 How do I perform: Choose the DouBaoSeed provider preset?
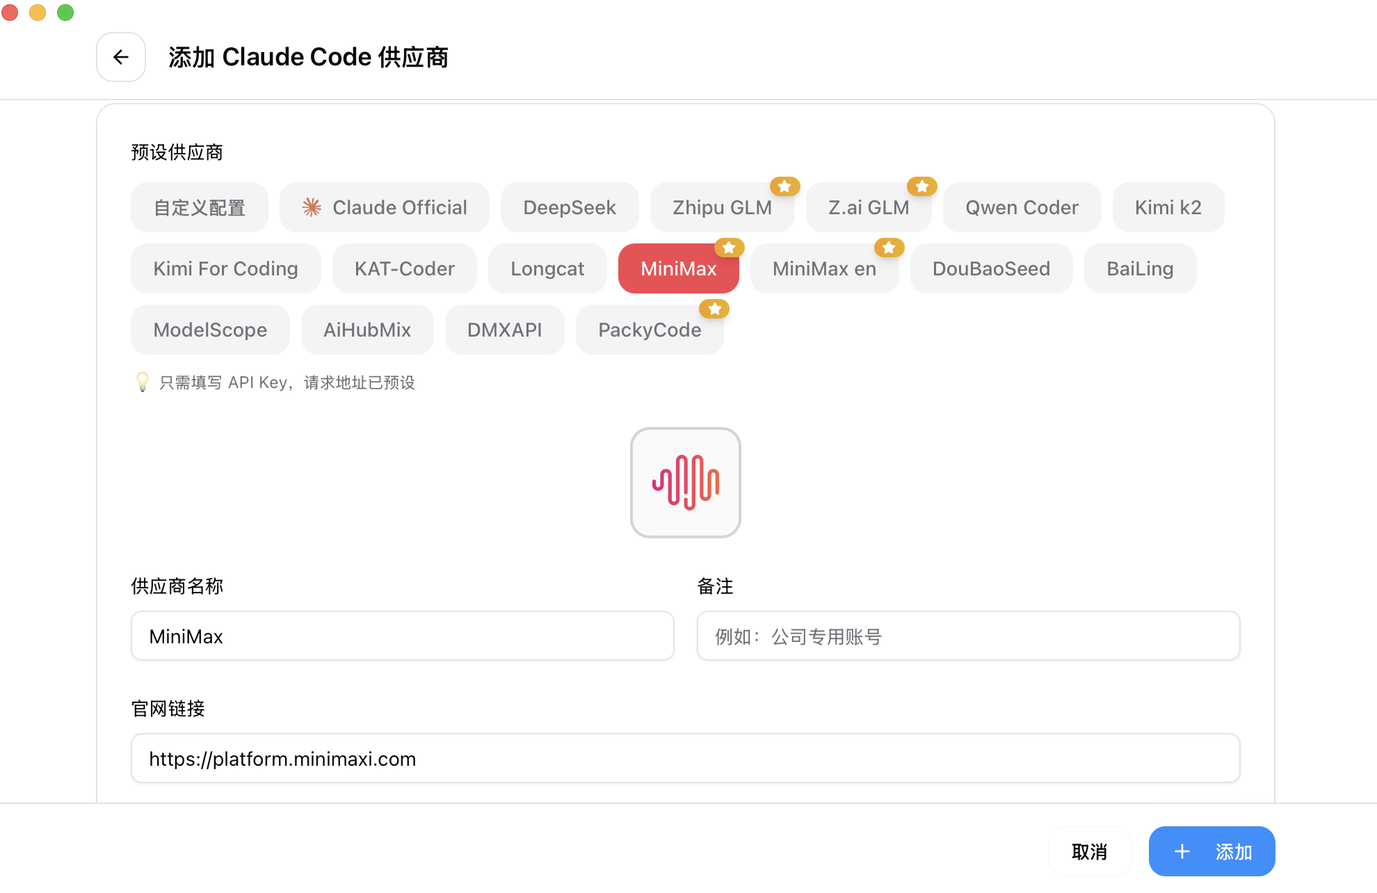coord(991,268)
